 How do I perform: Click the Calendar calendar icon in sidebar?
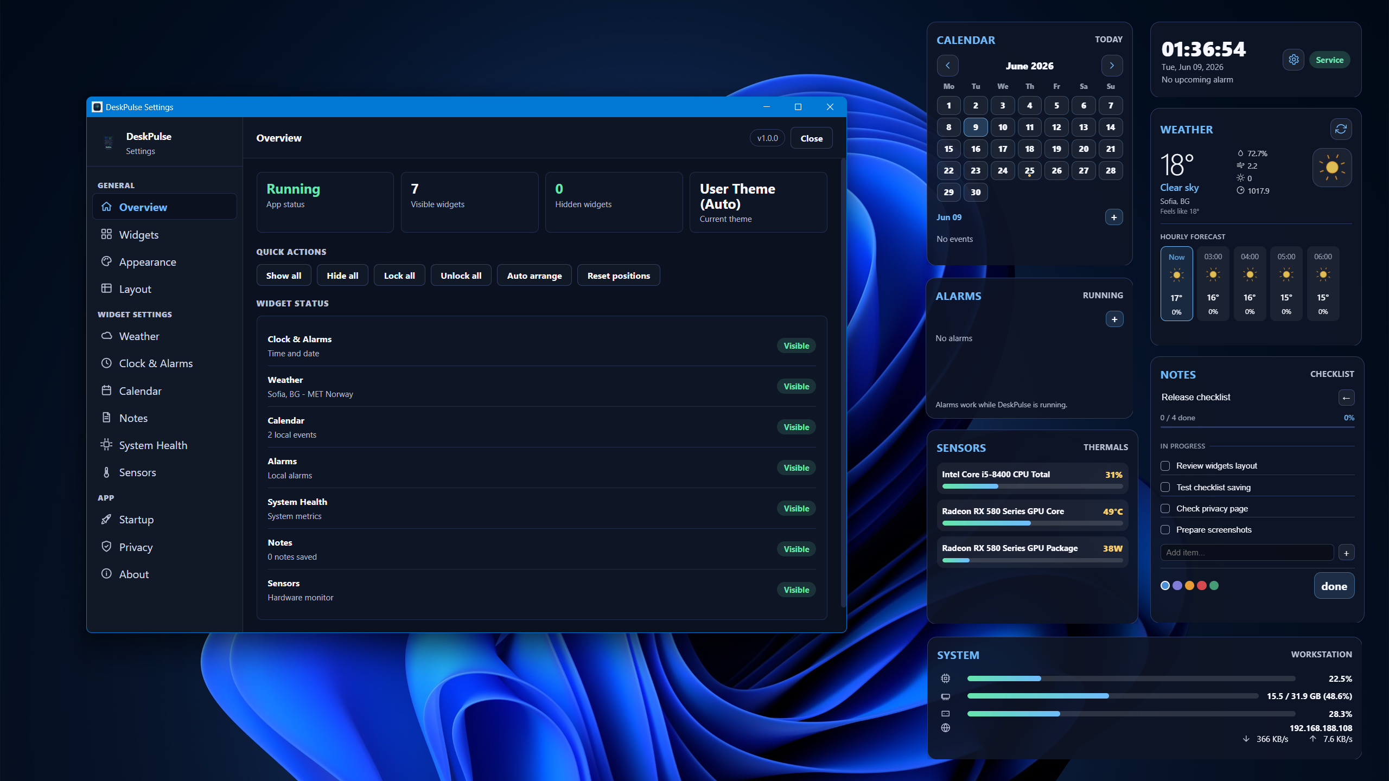(x=106, y=390)
